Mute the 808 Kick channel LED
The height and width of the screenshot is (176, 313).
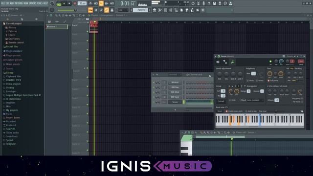154,83
